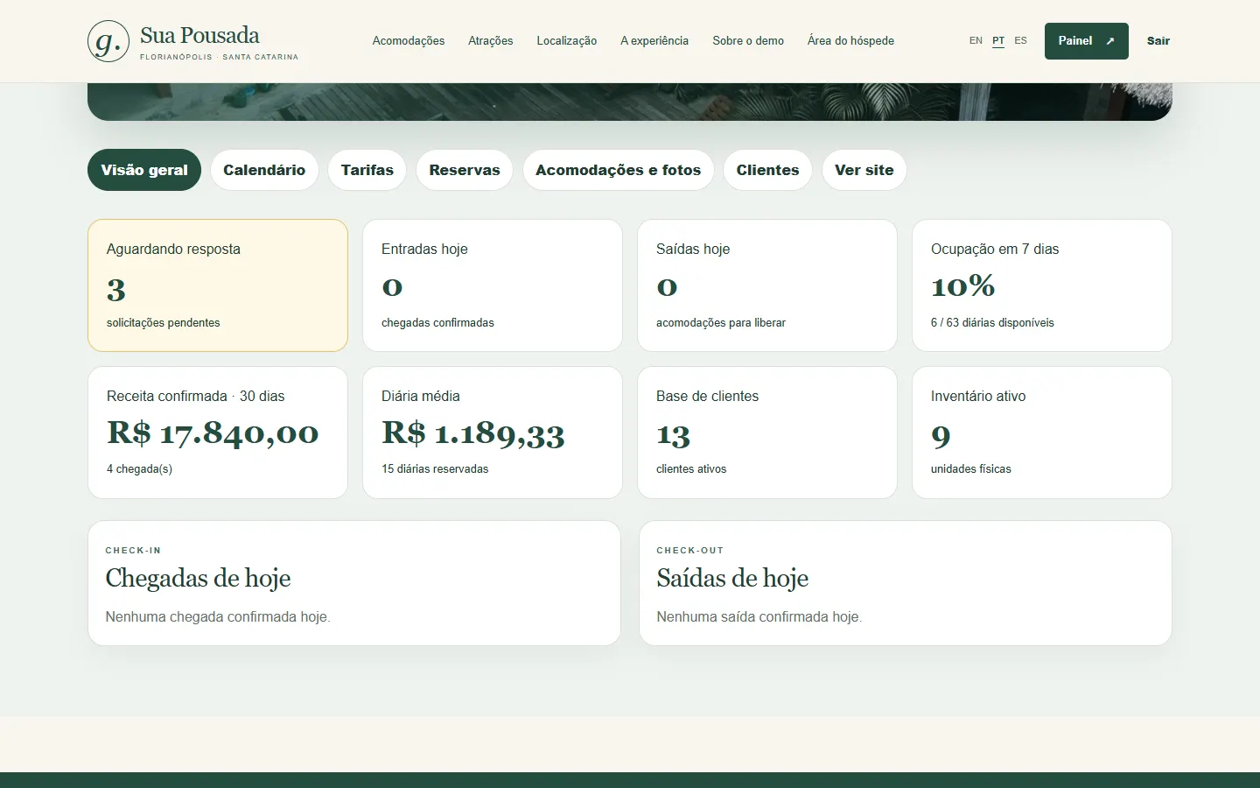
Task: Open the Painel dashboard button
Action: coord(1086,41)
